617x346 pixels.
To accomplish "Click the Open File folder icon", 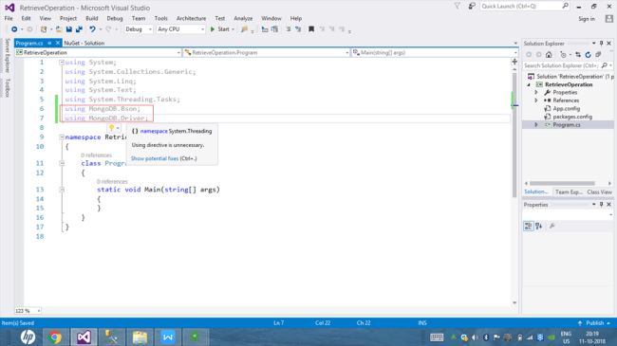I will pos(59,29).
